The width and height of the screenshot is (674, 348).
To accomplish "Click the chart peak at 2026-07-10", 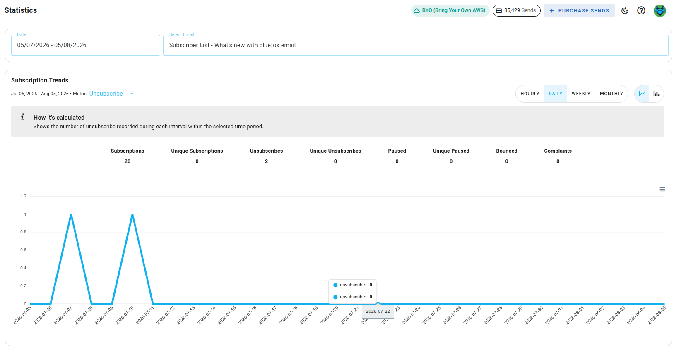I will [x=132, y=214].
